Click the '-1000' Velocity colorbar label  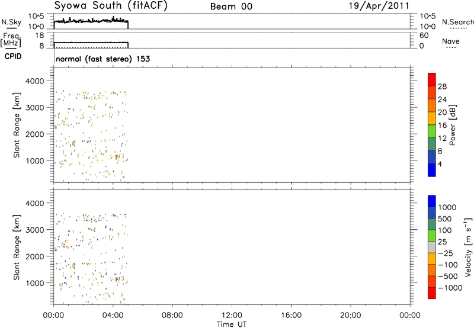(450, 288)
